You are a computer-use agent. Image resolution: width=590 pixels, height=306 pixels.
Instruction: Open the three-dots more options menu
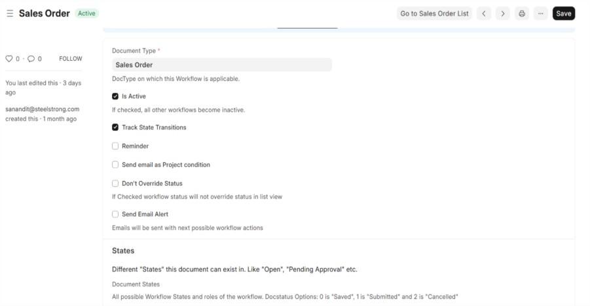click(x=540, y=13)
